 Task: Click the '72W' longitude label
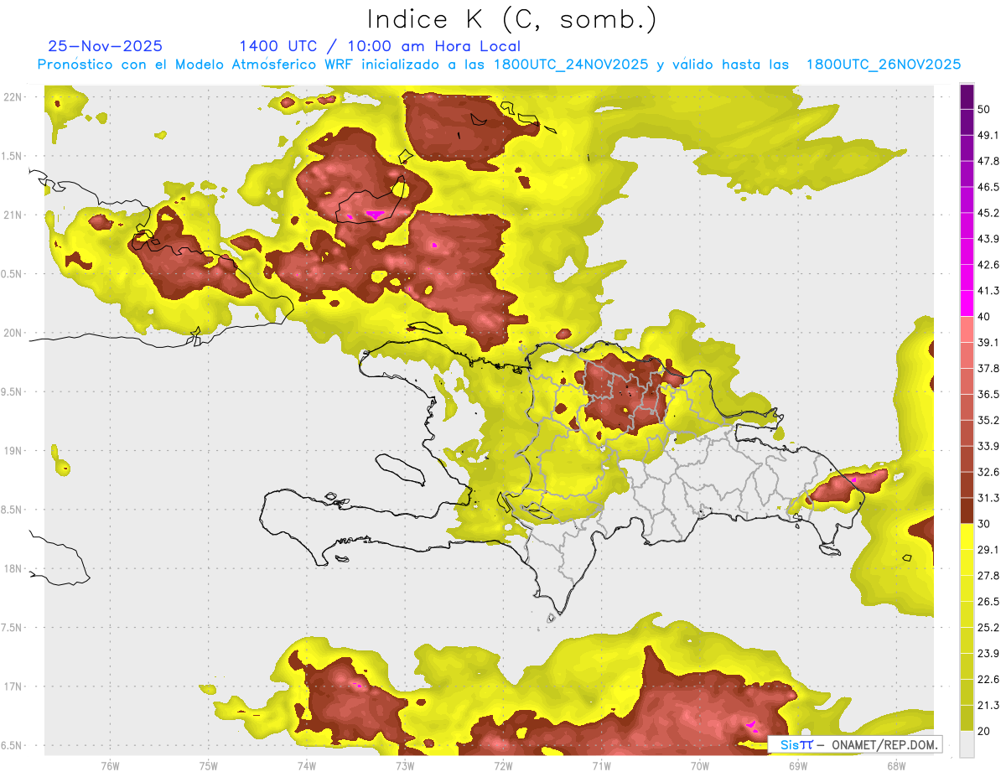(x=503, y=765)
